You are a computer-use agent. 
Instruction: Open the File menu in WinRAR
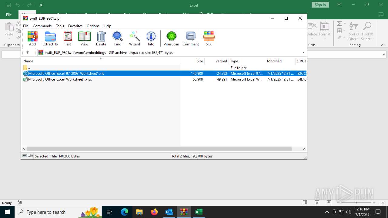pos(26,26)
